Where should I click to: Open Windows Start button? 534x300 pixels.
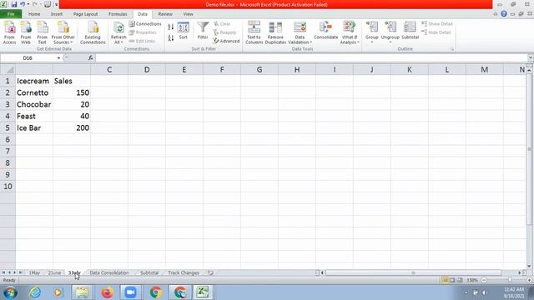pos(11,292)
